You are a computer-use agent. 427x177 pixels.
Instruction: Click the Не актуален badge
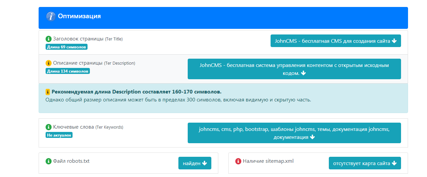tap(59, 135)
